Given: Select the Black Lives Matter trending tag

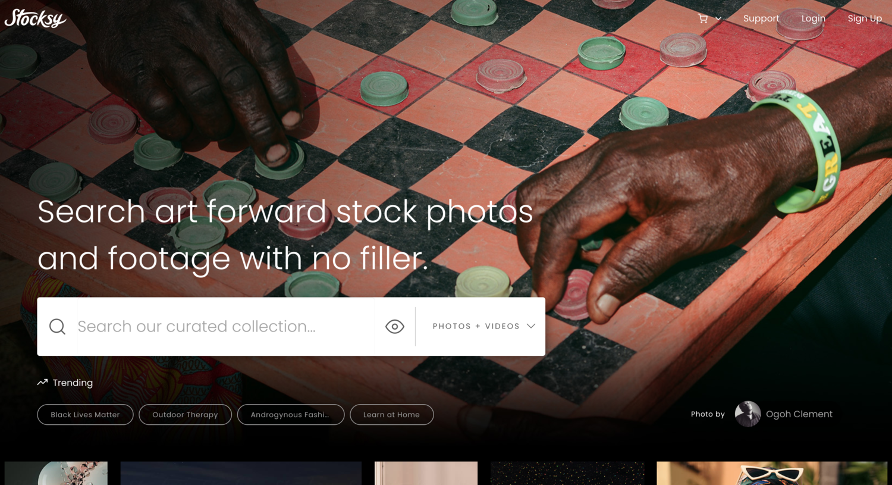Looking at the screenshot, I should 85,415.
